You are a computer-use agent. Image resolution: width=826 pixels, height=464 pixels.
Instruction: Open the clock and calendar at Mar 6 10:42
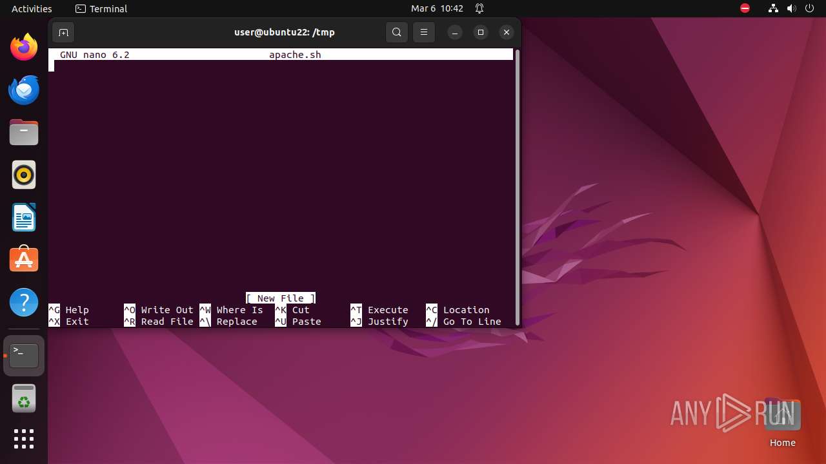(437, 8)
